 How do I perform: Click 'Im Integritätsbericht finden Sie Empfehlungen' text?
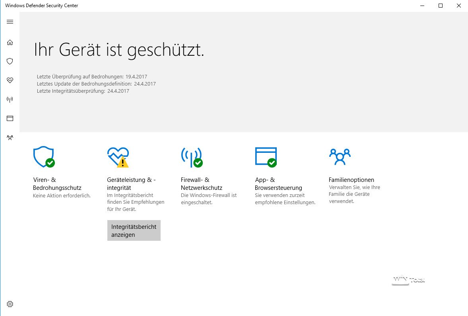136,202
